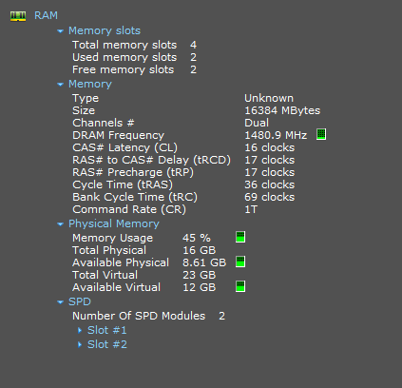Click the Available Virtual graph icon
This screenshot has width=402, height=388.
(240, 286)
